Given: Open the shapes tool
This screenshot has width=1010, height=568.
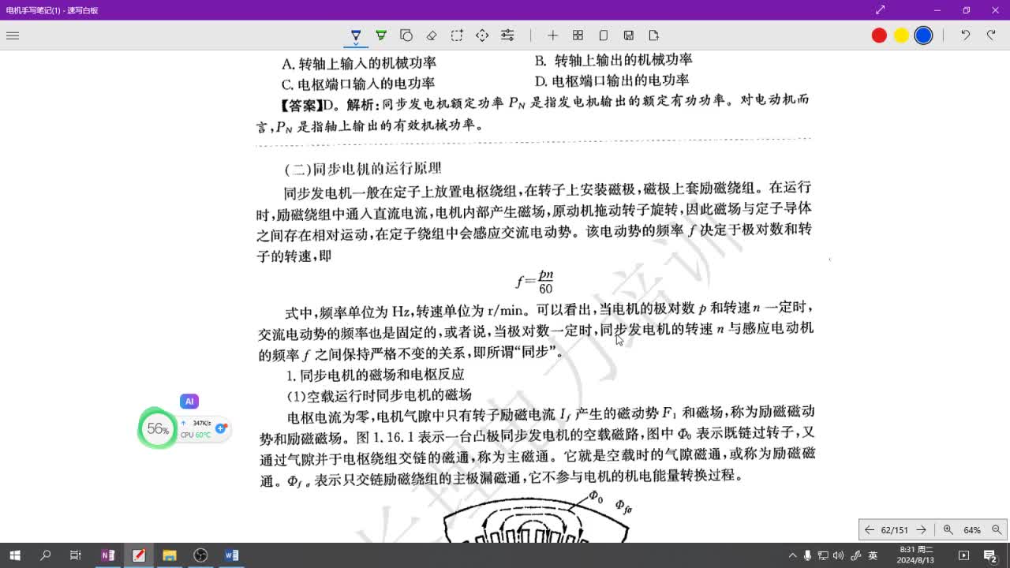Looking at the screenshot, I should pos(406,35).
